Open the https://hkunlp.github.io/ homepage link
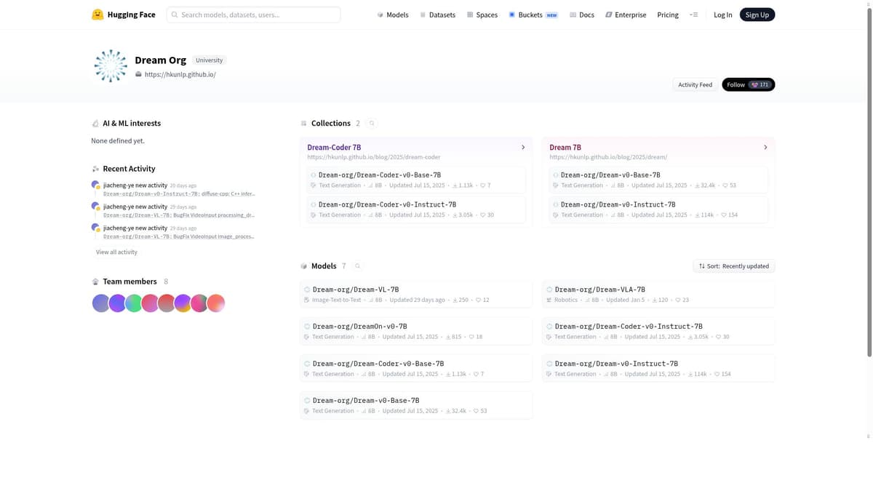 [x=180, y=74]
